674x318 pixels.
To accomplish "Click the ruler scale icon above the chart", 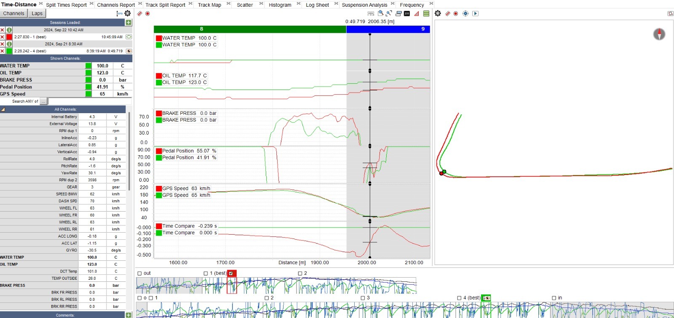I will 371,13.
